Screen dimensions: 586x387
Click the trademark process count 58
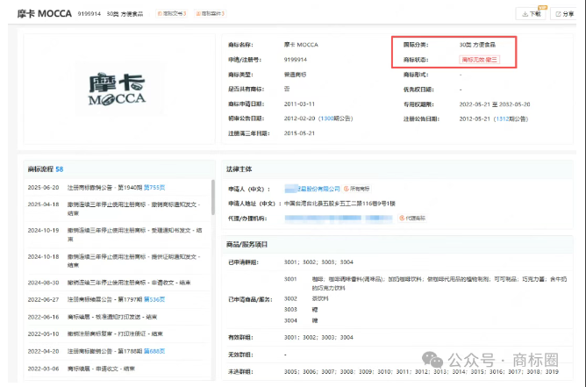59,168
